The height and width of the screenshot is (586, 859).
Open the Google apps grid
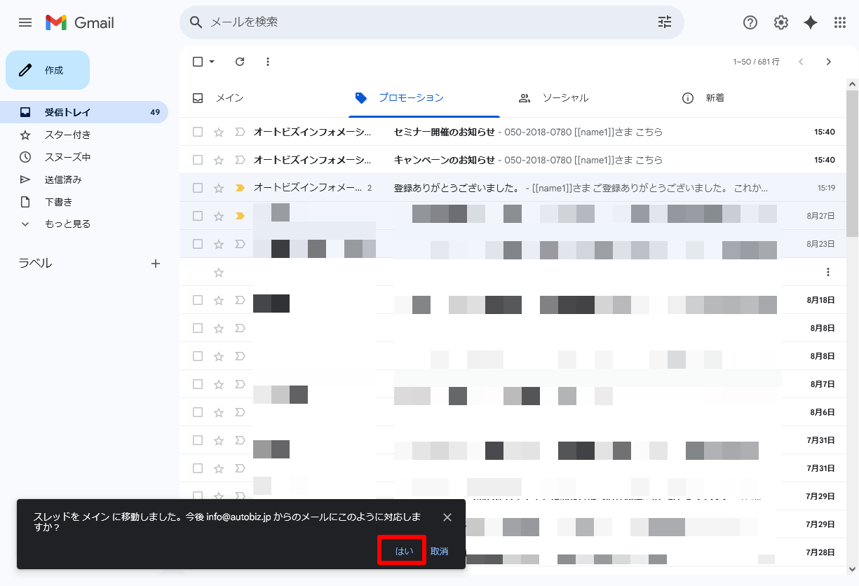click(840, 22)
